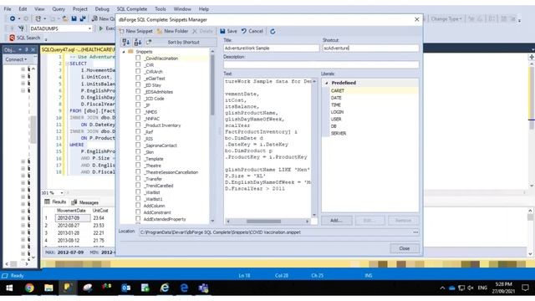The image size is (535, 301).
Task: Open the SQL Complete menu
Action: coord(132,9)
